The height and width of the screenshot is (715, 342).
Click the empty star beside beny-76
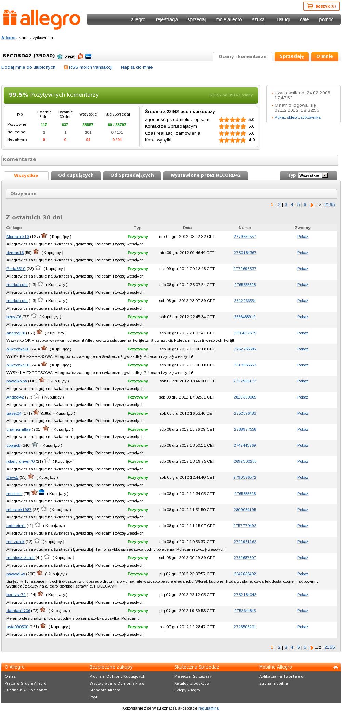pos(34,316)
